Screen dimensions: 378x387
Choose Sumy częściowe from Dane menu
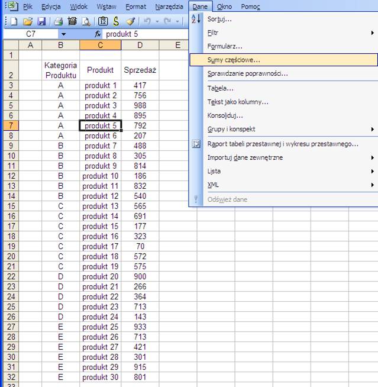pos(234,60)
